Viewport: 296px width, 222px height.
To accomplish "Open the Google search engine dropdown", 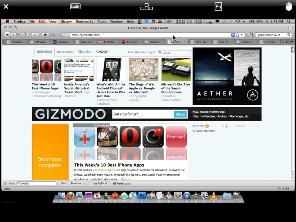I will coord(252,35).
